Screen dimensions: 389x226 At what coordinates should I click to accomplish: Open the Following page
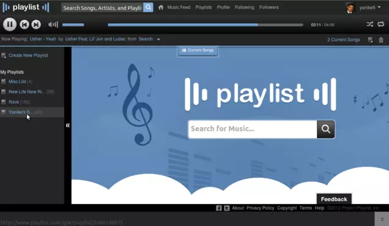pos(245,7)
